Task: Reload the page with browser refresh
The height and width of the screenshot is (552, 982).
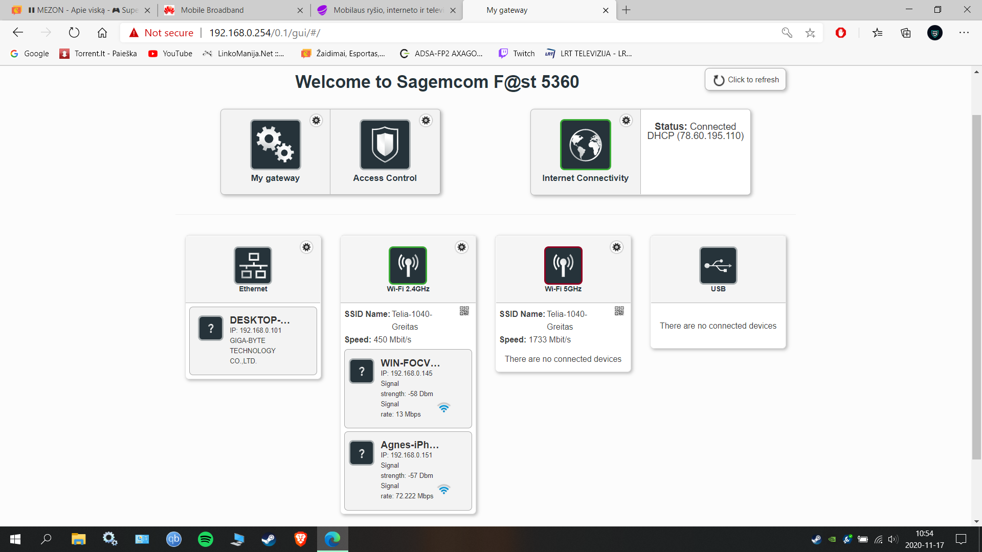Action: tap(74, 33)
